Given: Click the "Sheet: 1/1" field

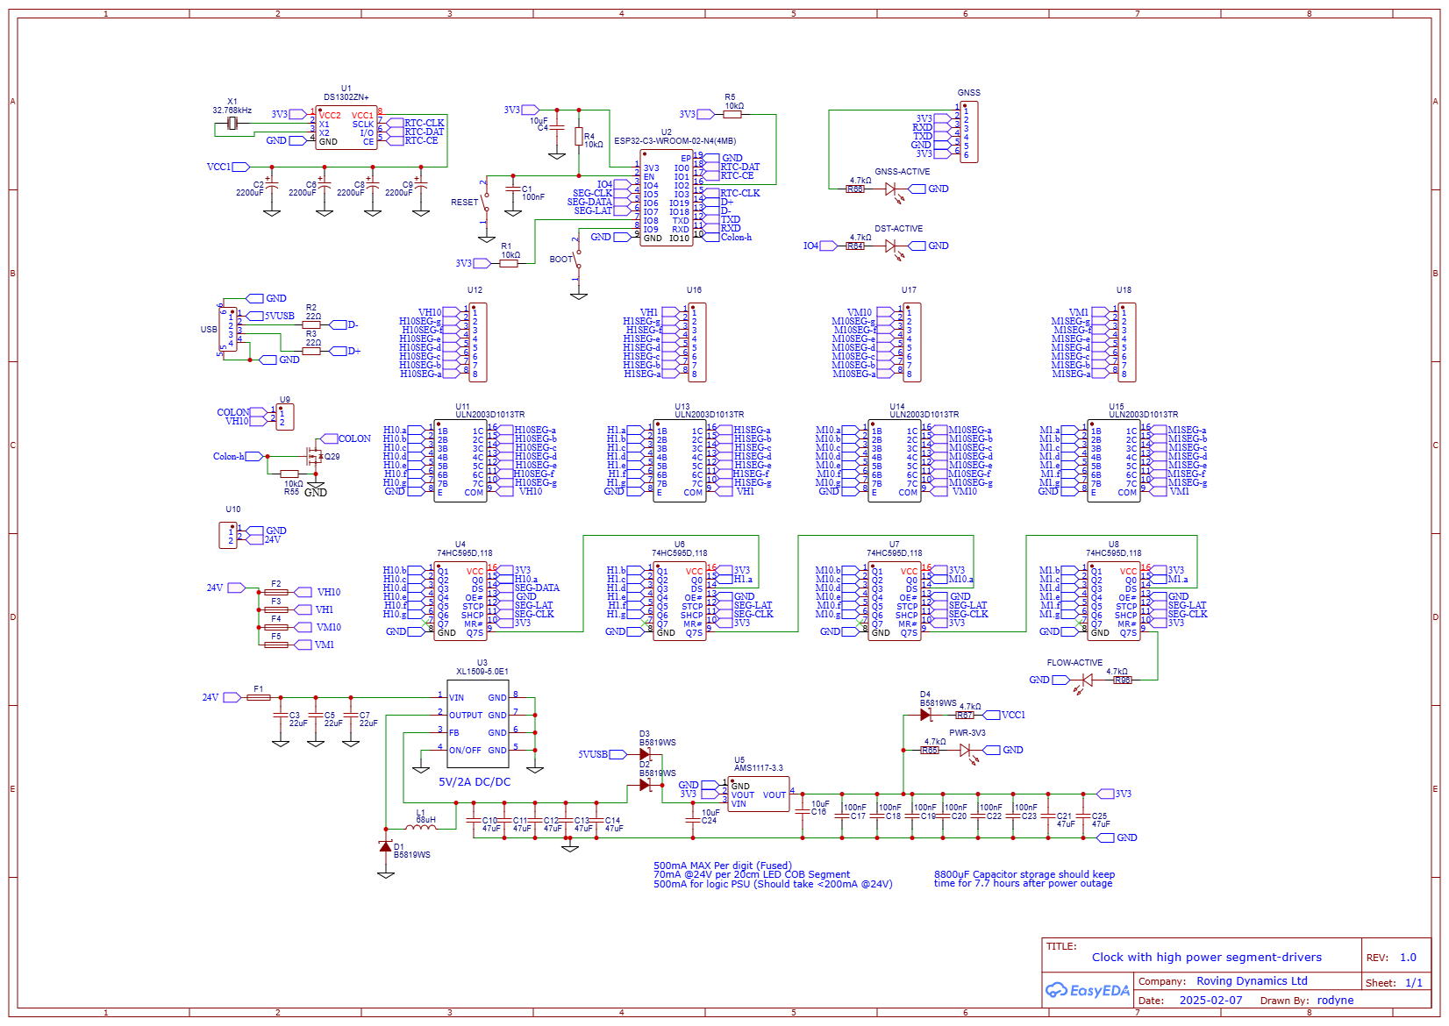Looking at the screenshot, I should point(1394,983).
